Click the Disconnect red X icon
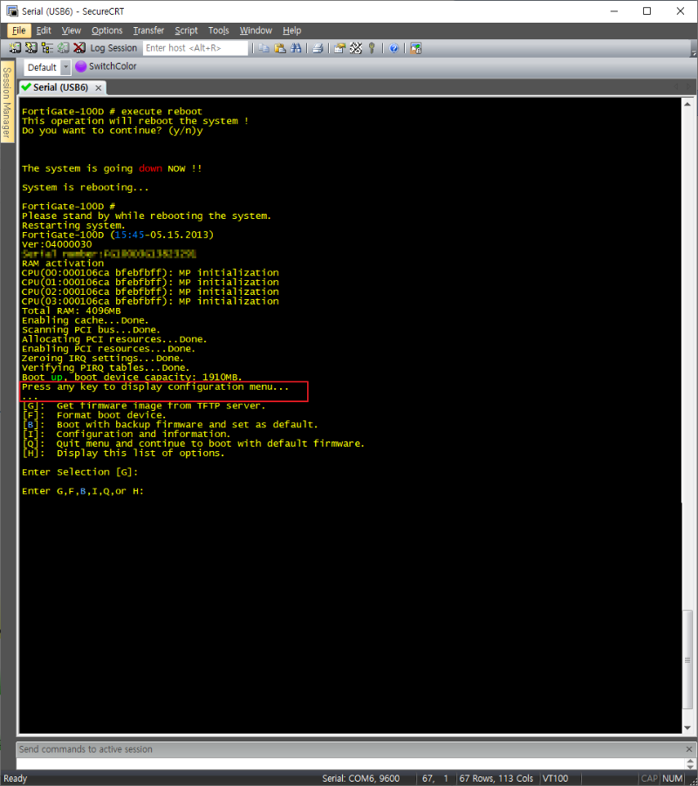 [79, 48]
